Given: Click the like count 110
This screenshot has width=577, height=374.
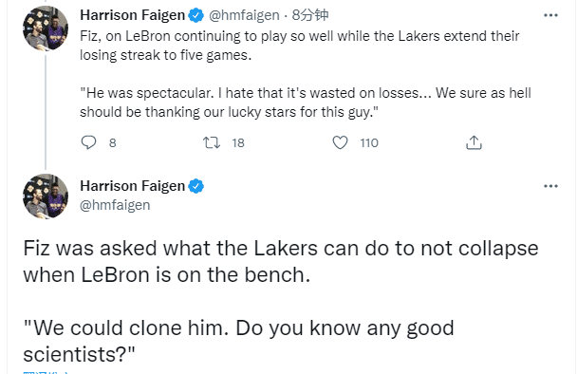Looking at the screenshot, I should click(369, 142).
